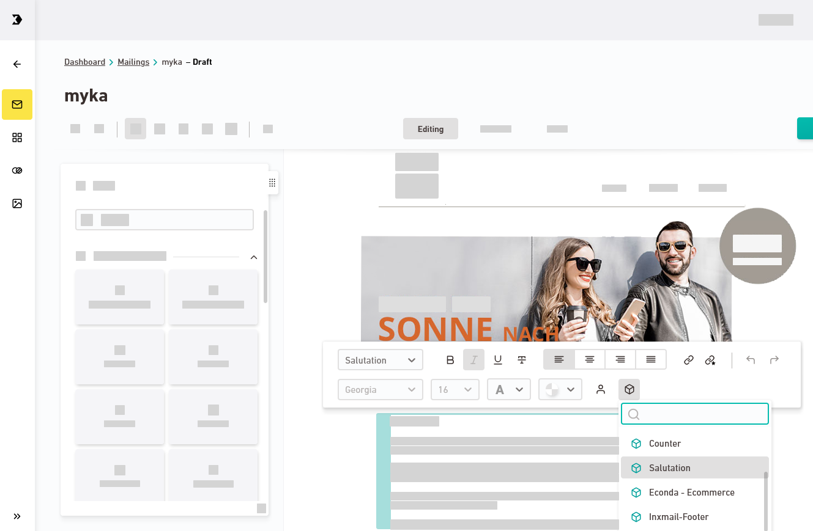Open the Salutation style dropdown

380,360
